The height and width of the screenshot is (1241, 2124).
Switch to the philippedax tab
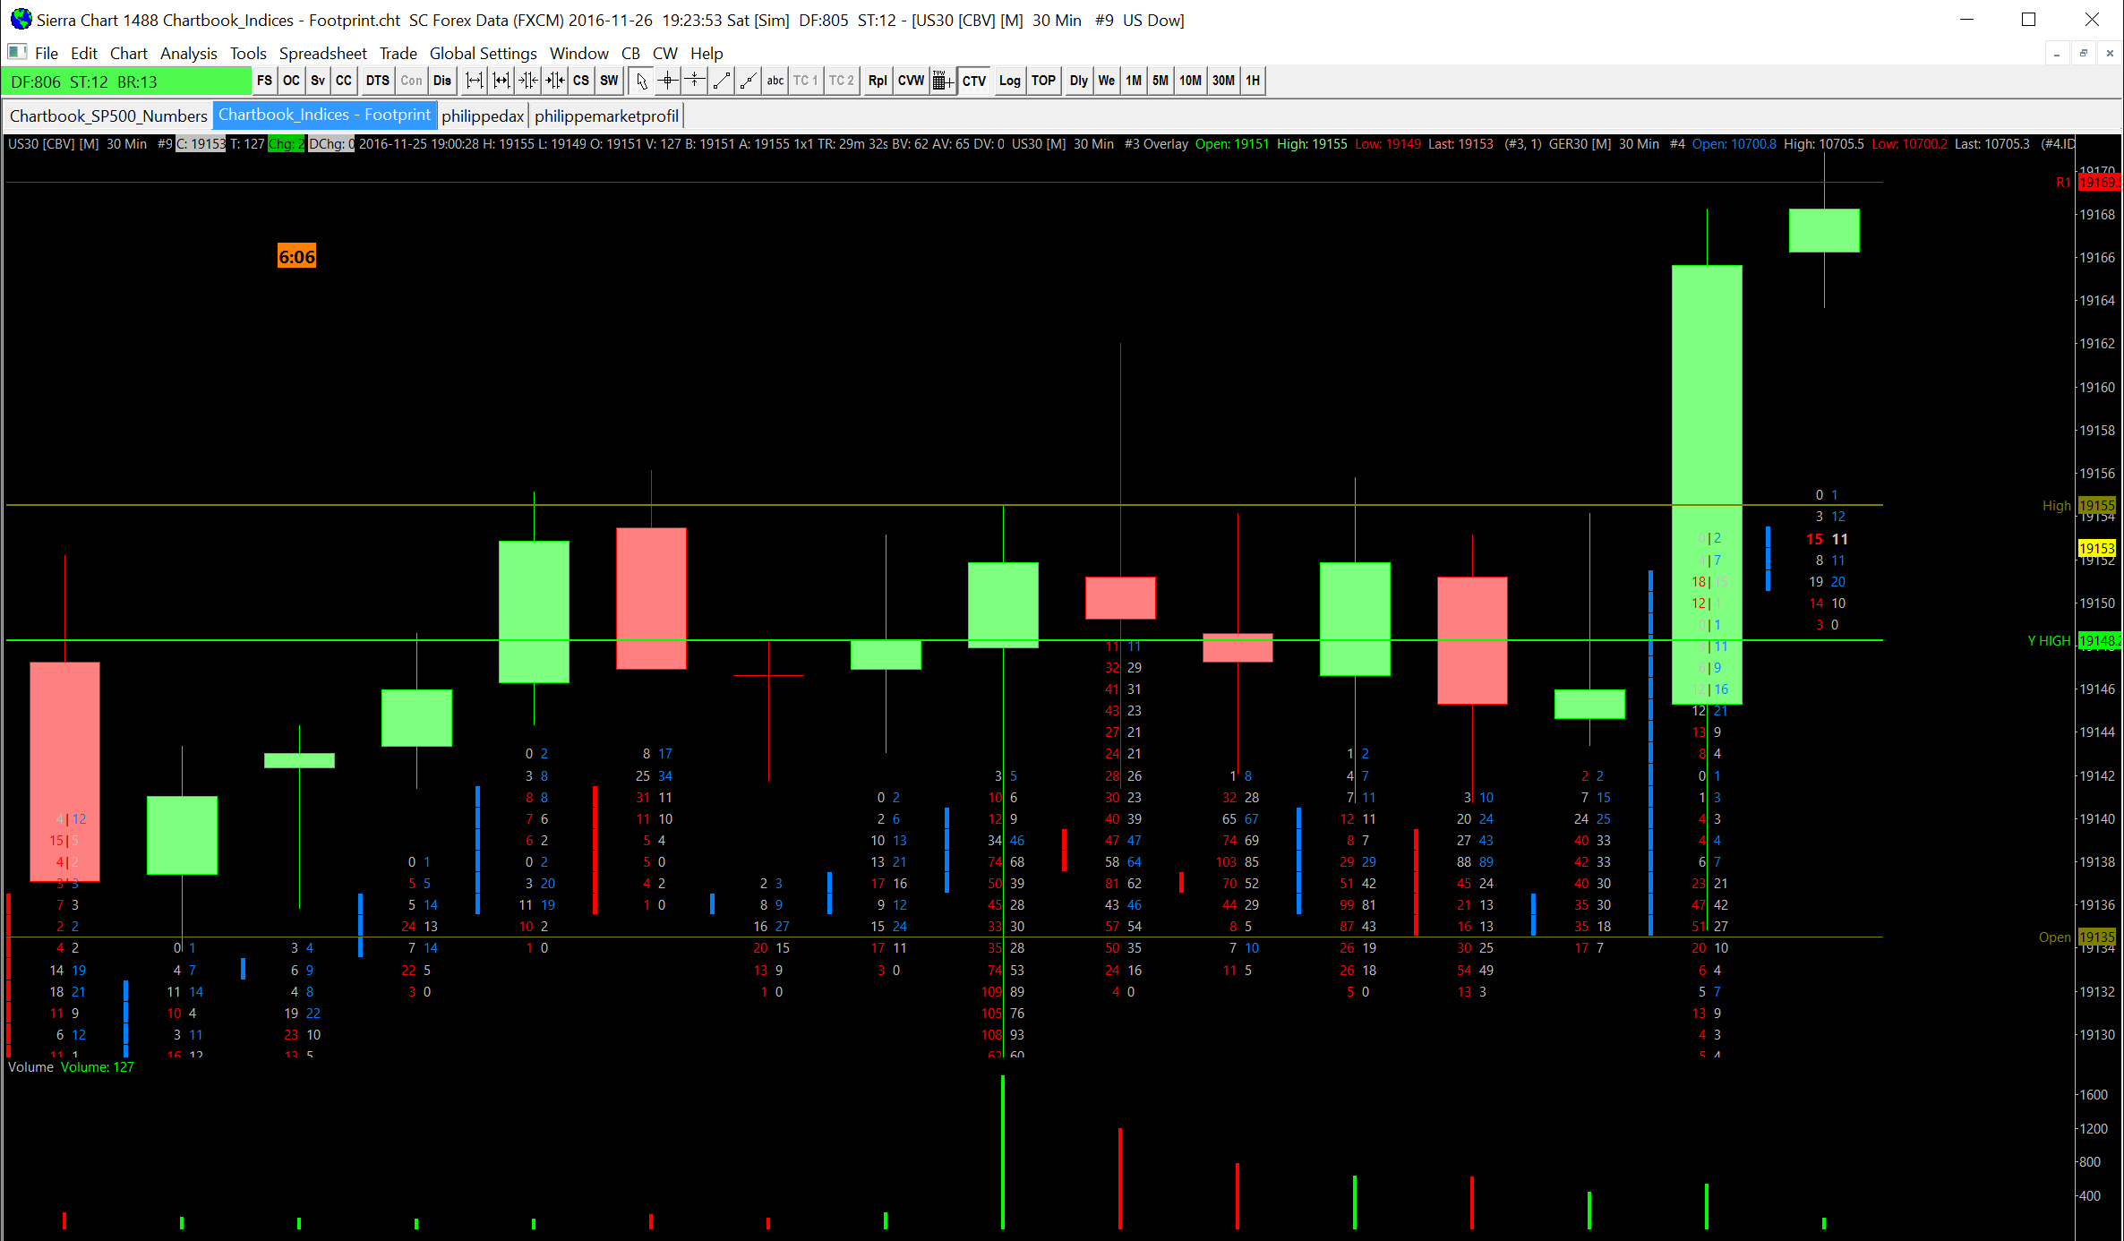[x=483, y=116]
